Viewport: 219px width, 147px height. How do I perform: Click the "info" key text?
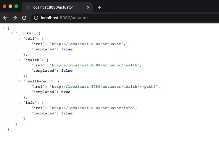point(30,103)
